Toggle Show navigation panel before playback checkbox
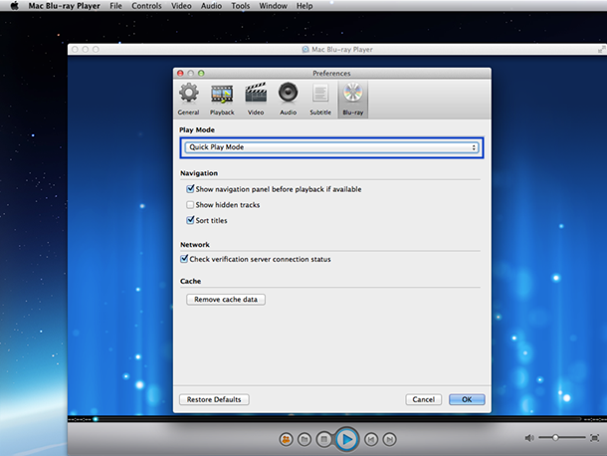This screenshot has width=607, height=456. click(x=190, y=189)
